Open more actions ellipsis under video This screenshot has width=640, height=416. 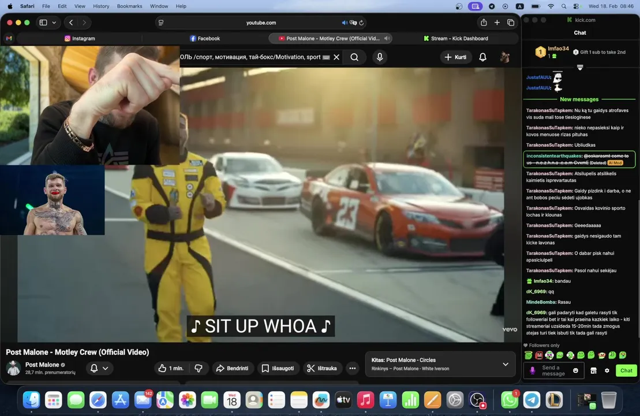pos(352,368)
